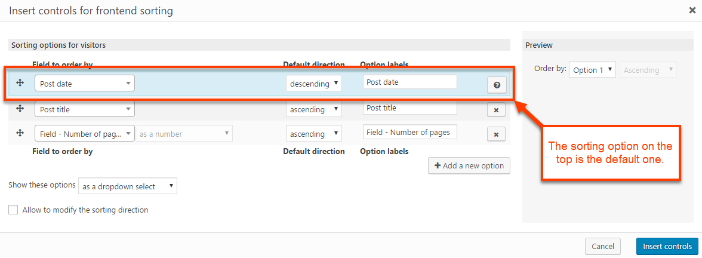702x258 pixels.
Task: Click drag handle for Number of pages row
Action: click(x=20, y=133)
